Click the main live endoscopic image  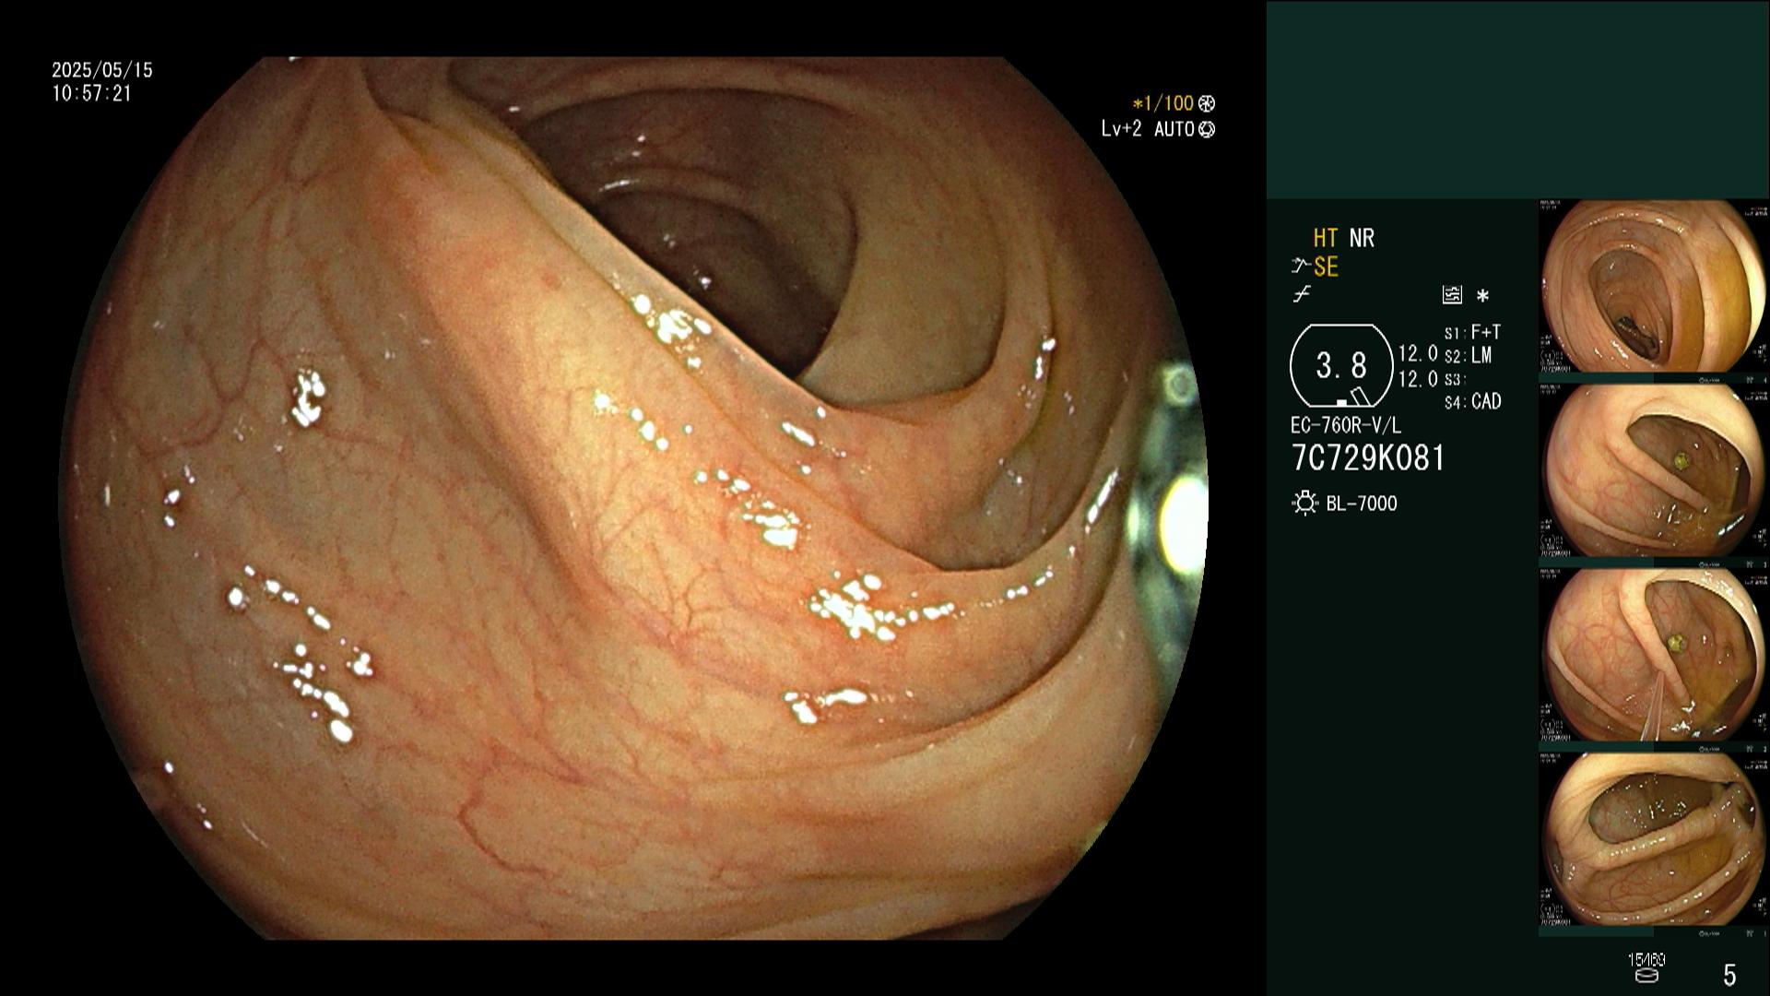634,498
